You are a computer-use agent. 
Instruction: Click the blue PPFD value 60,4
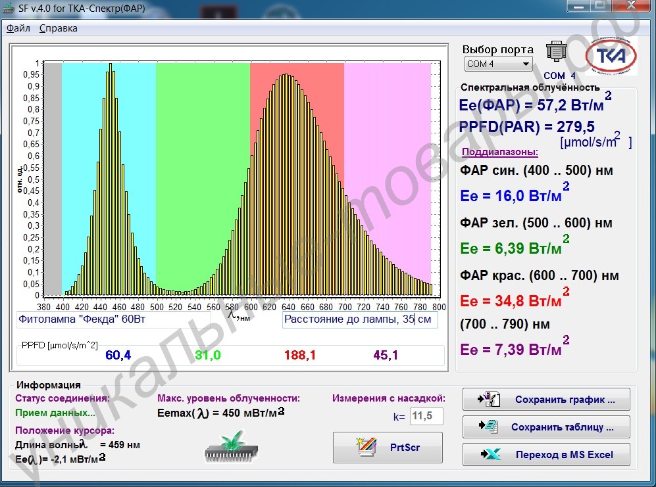point(118,355)
